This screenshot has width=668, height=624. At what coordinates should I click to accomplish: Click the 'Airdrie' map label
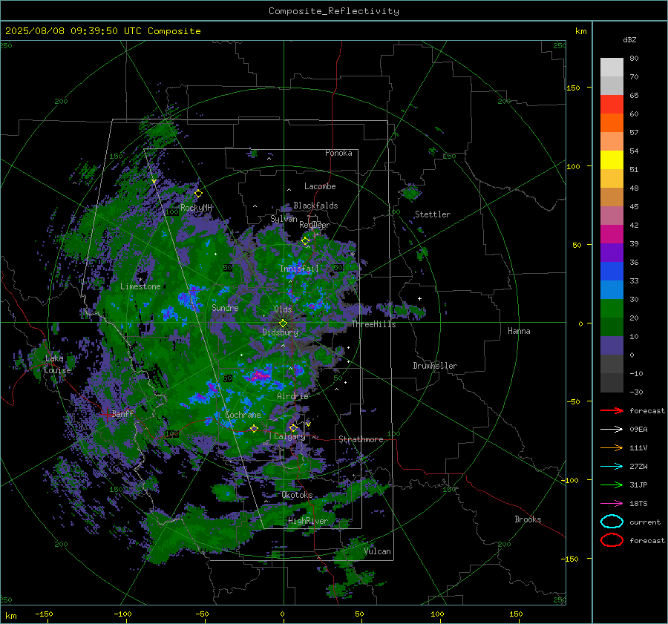click(292, 396)
